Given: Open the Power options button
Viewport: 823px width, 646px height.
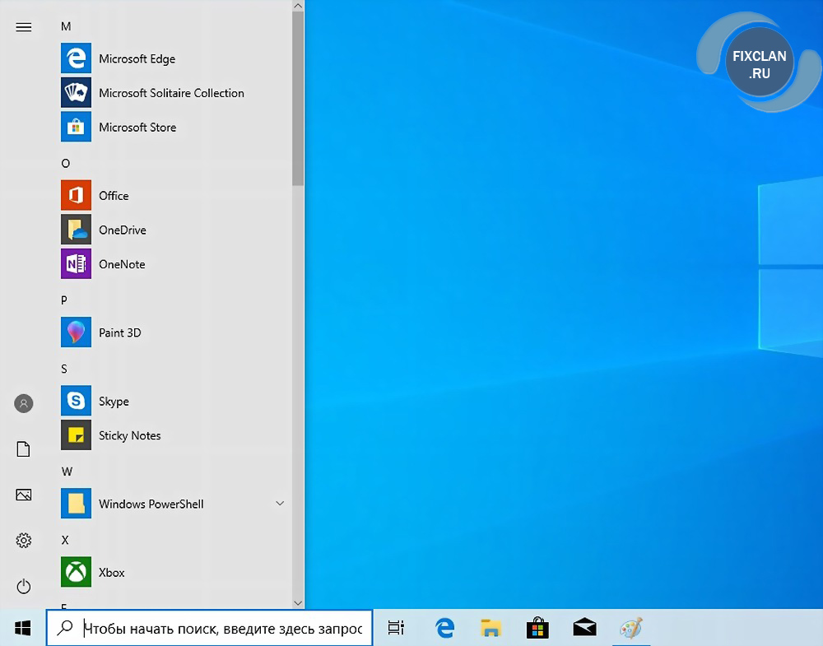Looking at the screenshot, I should pos(24,586).
